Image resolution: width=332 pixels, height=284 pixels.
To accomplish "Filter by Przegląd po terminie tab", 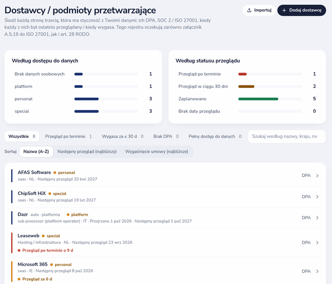I will tap(69, 137).
